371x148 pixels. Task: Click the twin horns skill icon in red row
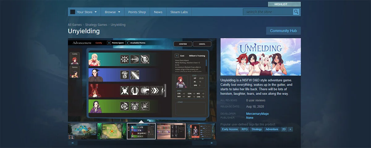coord(135,90)
